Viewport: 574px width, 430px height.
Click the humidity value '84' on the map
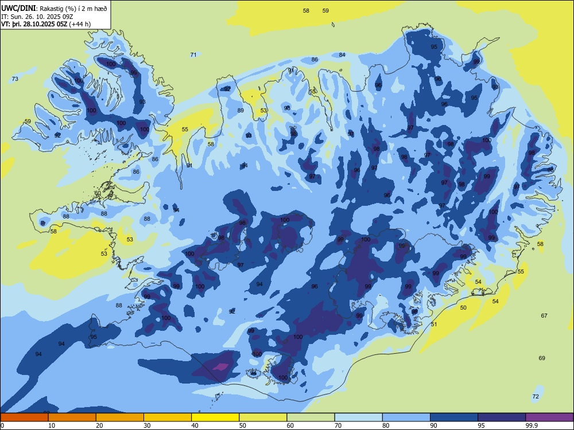[342, 55]
